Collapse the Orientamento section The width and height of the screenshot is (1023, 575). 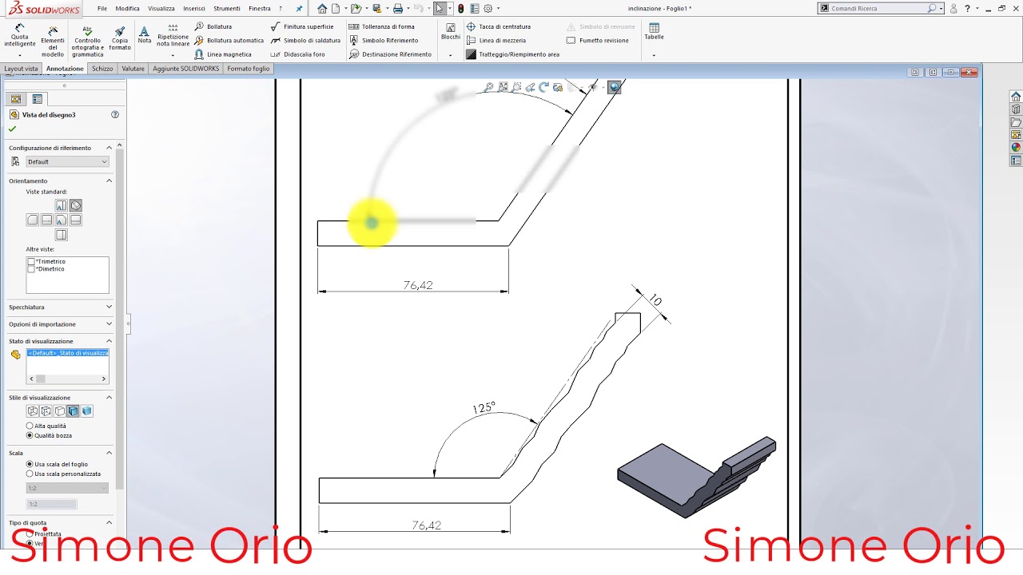pyautogui.click(x=109, y=180)
